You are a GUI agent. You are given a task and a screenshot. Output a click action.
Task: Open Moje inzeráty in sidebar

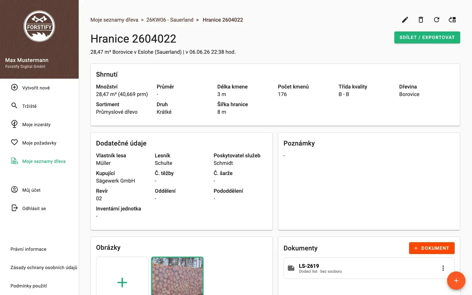[39, 125]
